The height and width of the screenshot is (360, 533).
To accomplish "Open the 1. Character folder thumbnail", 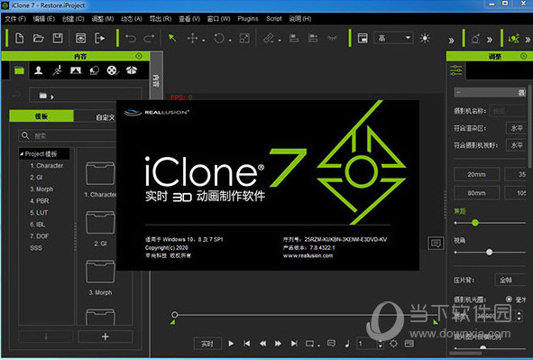I will (x=100, y=173).
